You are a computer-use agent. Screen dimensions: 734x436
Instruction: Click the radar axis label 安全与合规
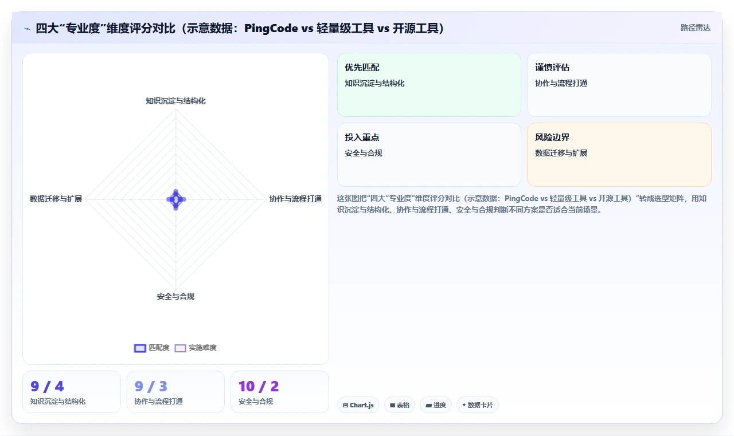tap(175, 296)
